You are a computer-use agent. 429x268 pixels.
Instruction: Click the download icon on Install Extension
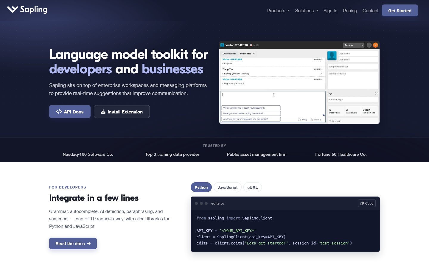103,112
